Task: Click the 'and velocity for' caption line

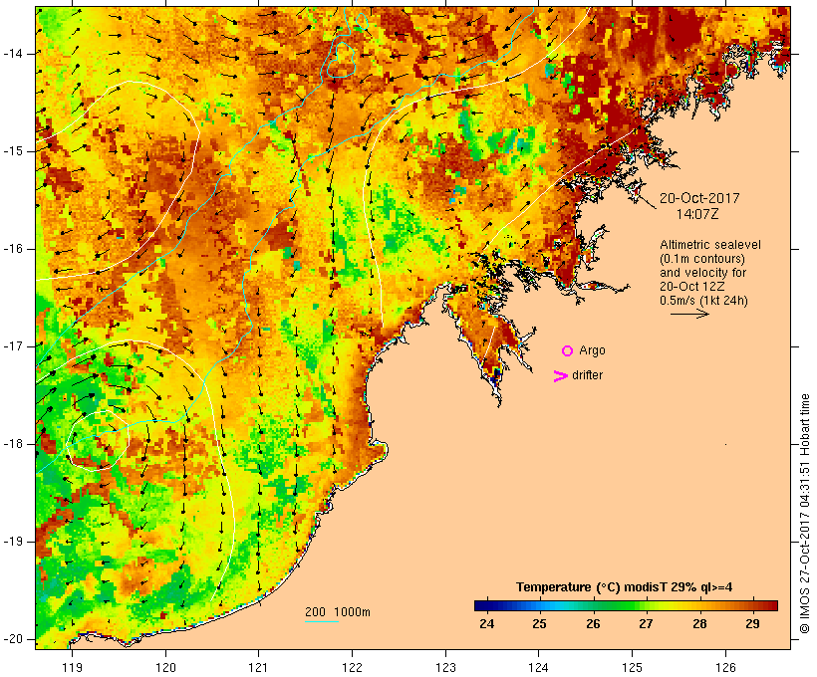Action: pyautogui.click(x=702, y=273)
